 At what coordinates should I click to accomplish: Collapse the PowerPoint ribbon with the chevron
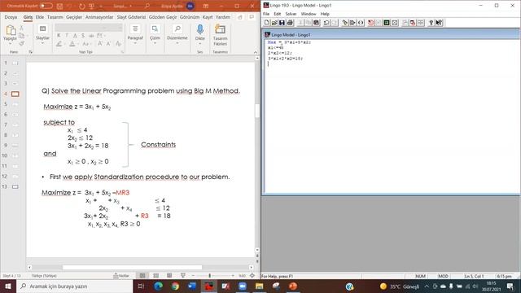coord(255,52)
